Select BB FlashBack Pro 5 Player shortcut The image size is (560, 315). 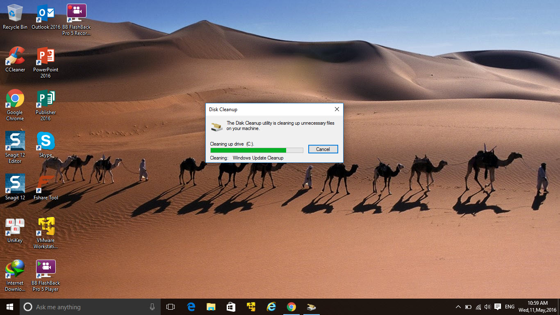(46, 276)
